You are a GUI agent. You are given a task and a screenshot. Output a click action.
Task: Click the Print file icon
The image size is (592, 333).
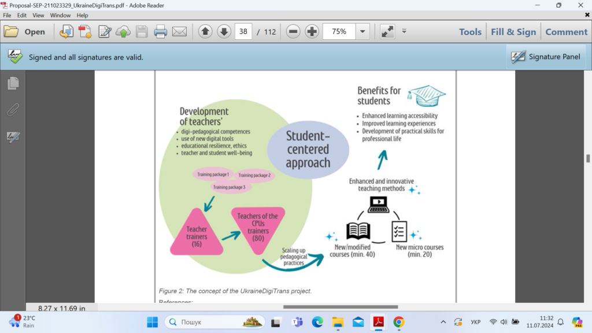(x=160, y=32)
